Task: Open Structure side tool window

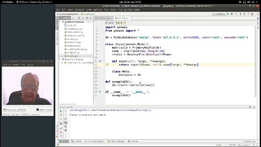Action: click(57, 38)
